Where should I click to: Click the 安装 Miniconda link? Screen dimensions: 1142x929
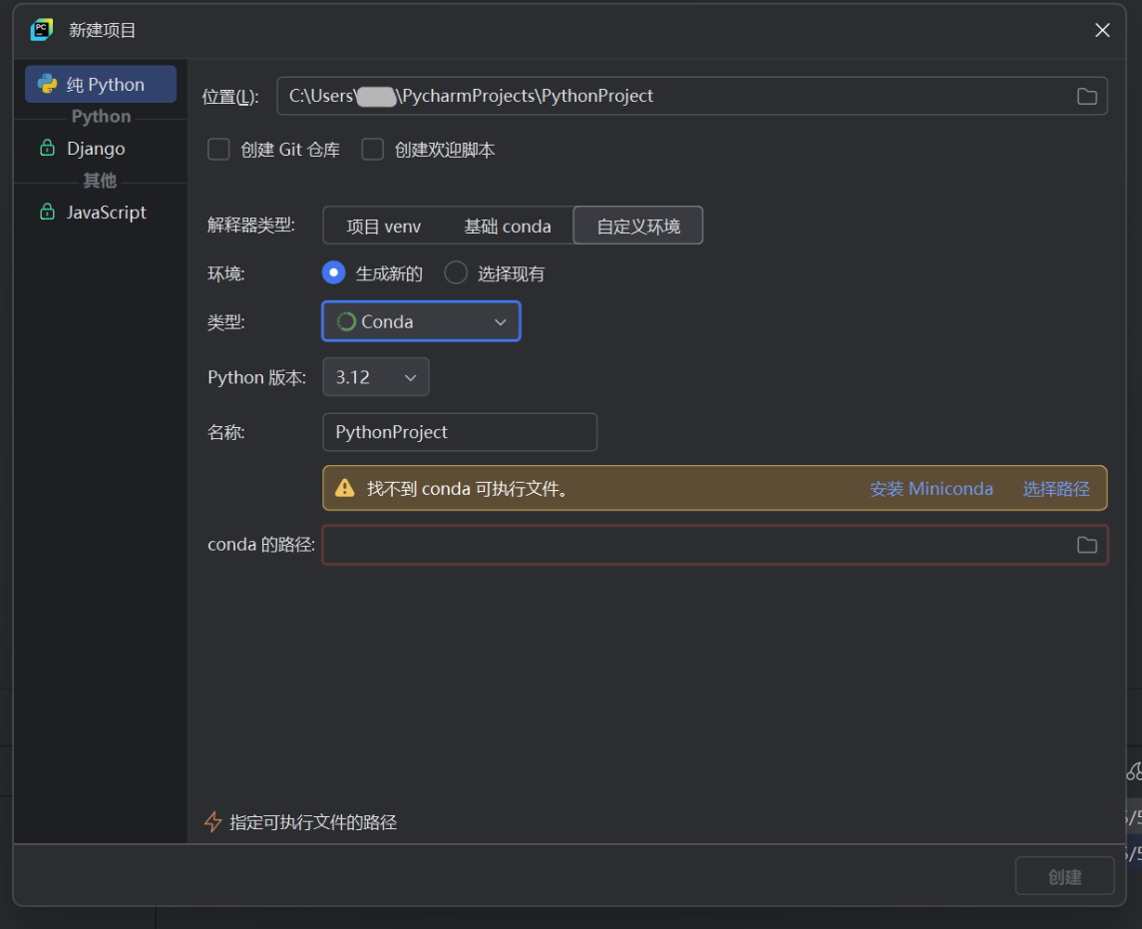click(930, 488)
